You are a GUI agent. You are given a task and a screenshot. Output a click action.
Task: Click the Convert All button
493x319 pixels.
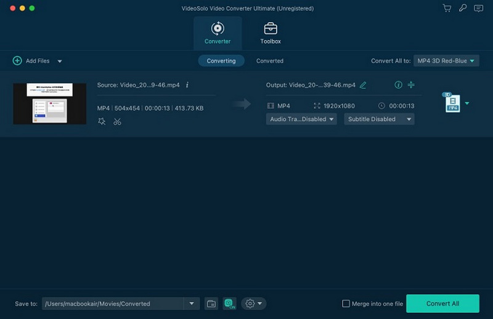click(x=442, y=304)
